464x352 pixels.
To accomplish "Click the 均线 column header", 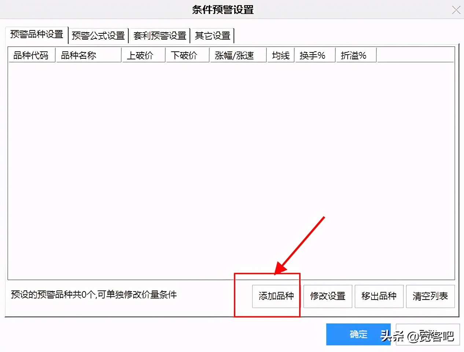I will click(x=280, y=55).
